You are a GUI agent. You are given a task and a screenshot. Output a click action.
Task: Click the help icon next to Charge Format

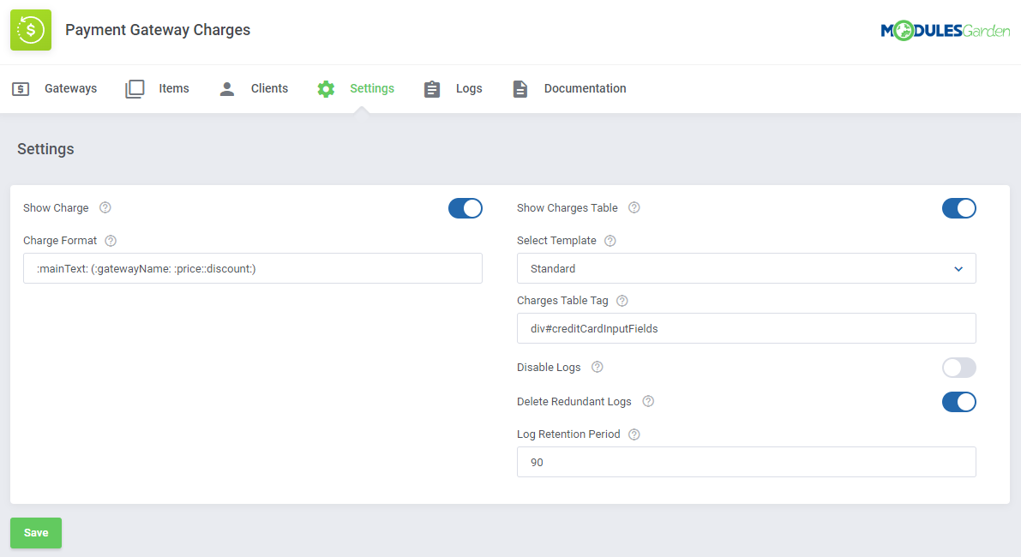(x=111, y=241)
